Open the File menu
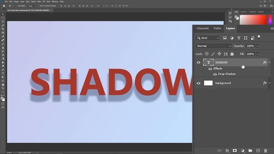 [6, 2]
